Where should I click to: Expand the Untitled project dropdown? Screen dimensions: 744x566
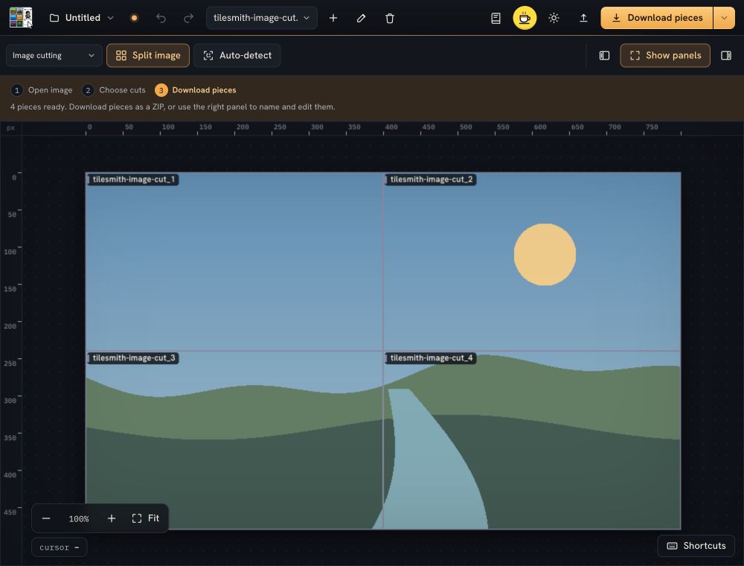tap(82, 18)
